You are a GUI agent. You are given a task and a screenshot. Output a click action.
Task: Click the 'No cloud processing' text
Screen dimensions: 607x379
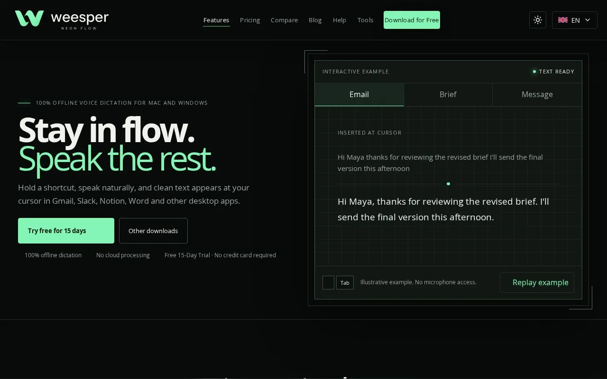pyautogui.click(x=123, y=255)
